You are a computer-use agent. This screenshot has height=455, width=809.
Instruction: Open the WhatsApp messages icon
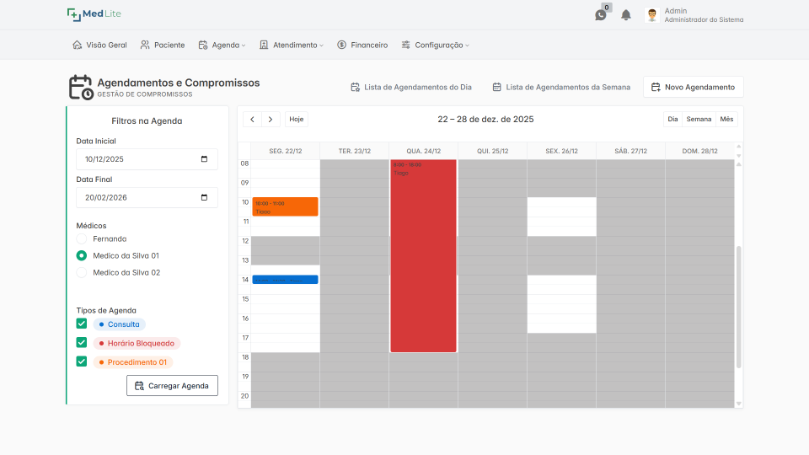[601, 15]
